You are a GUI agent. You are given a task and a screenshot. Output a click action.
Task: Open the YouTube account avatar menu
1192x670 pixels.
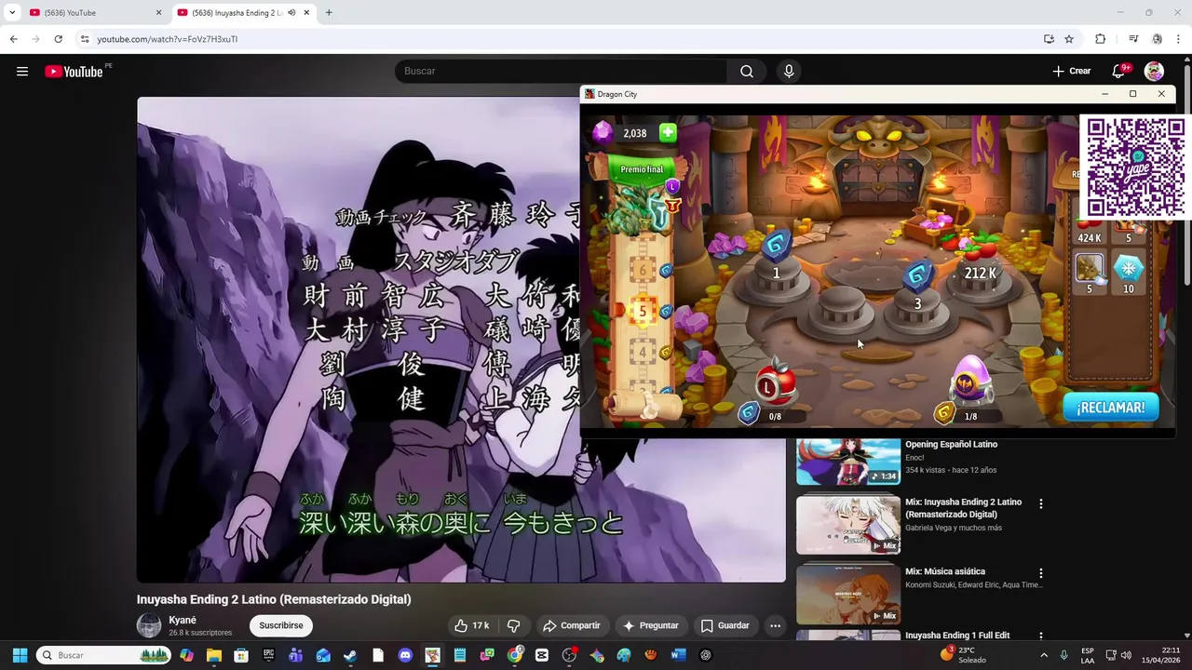pos(1154,72)
